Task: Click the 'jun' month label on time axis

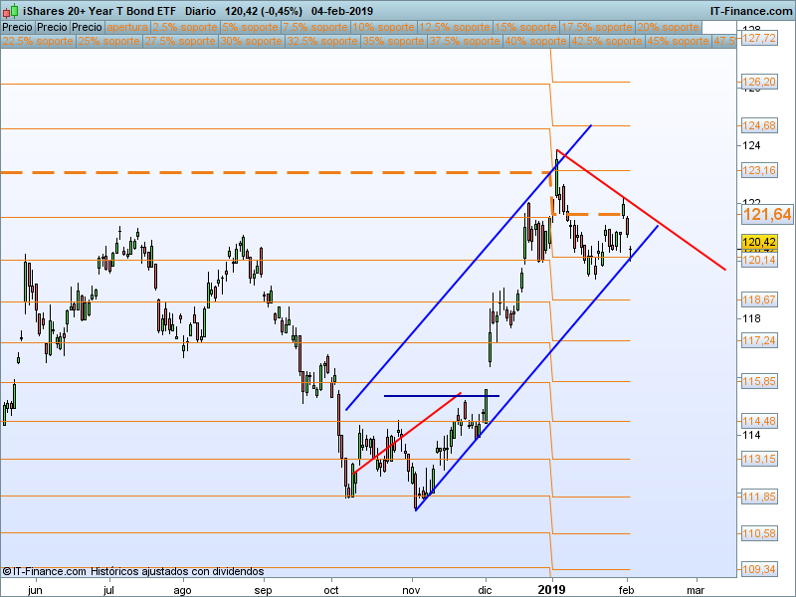Action: pos(35,590)
